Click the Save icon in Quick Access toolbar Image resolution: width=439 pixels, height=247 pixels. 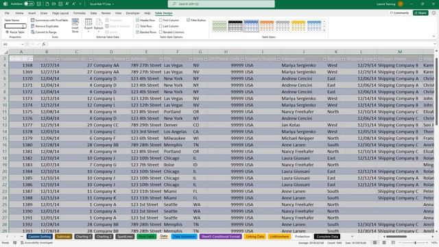point(39,4)
